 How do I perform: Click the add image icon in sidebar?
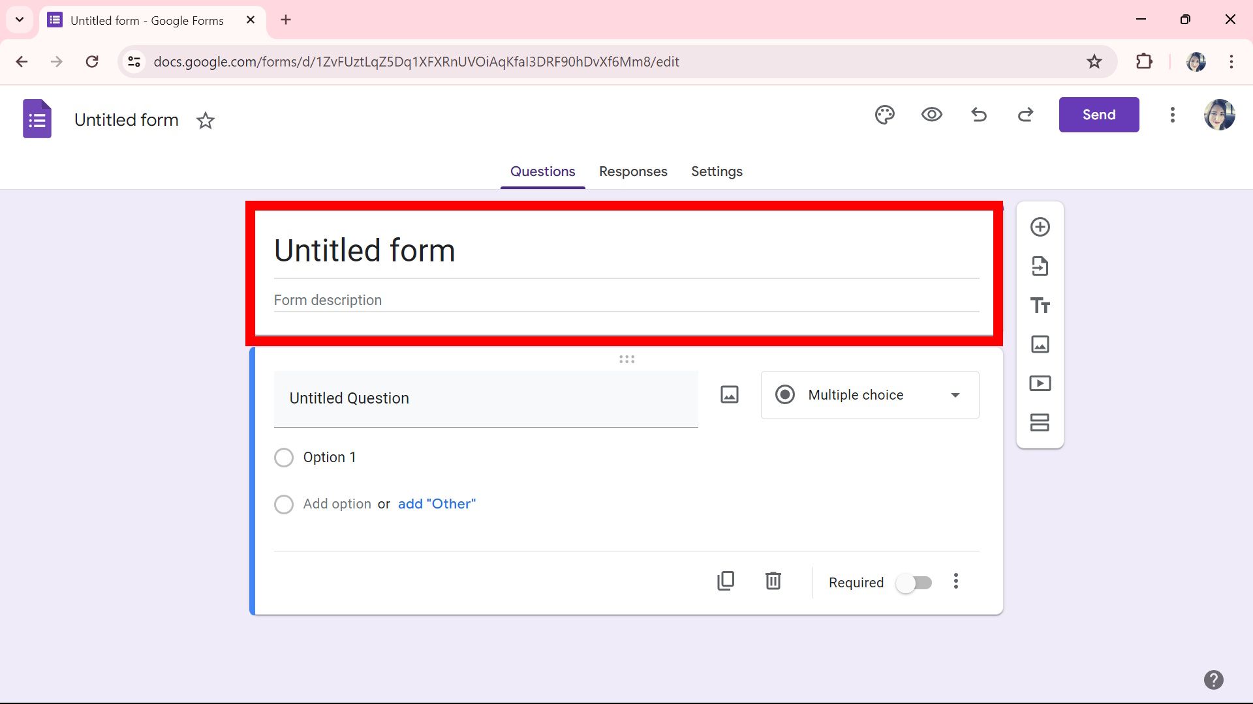1040,344
